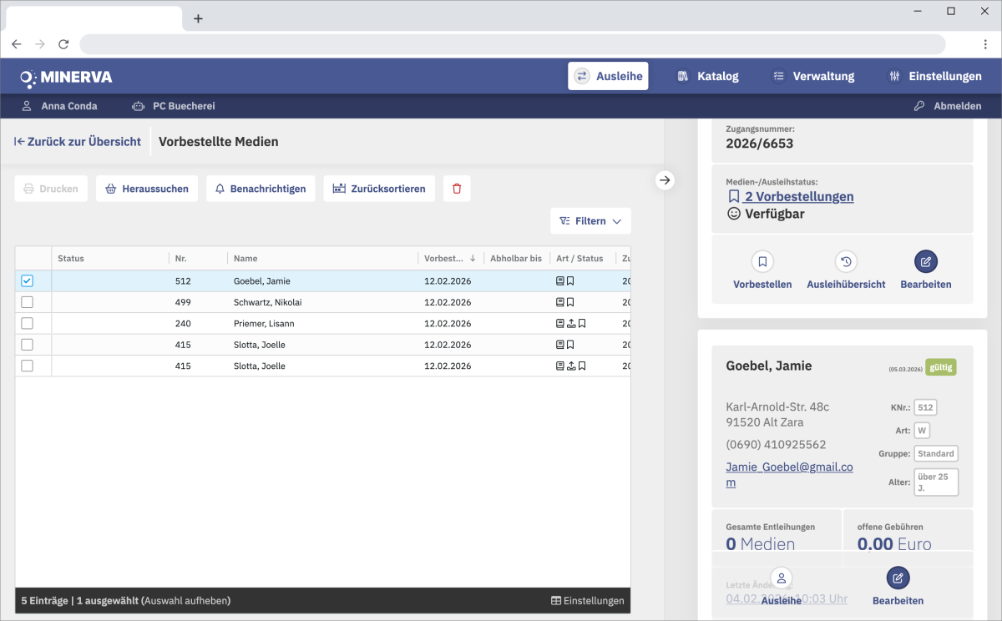This screenshot has height=621, width=1002.
Task: Reload the page in browser
Action: point(63,44)
